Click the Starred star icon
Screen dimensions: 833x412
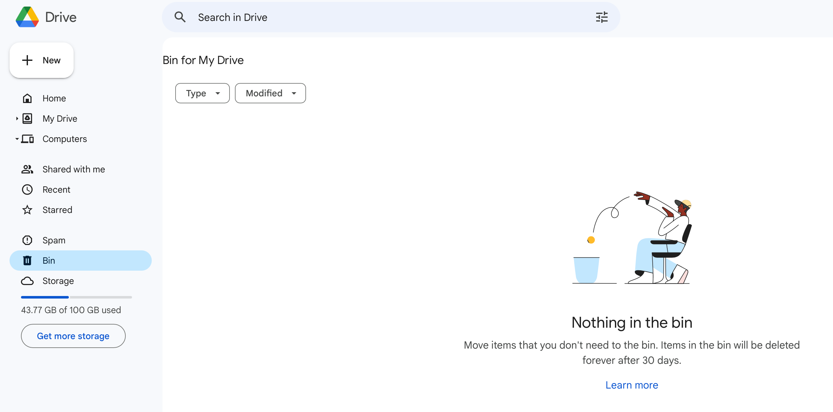(x=27, y=210)
